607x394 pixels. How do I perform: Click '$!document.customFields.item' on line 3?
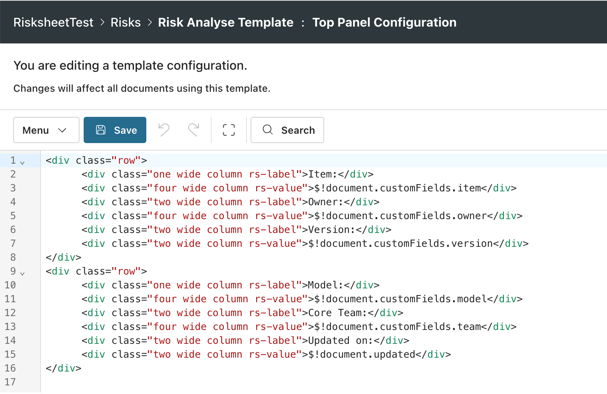pyautogui.click(x=398, y=188)
